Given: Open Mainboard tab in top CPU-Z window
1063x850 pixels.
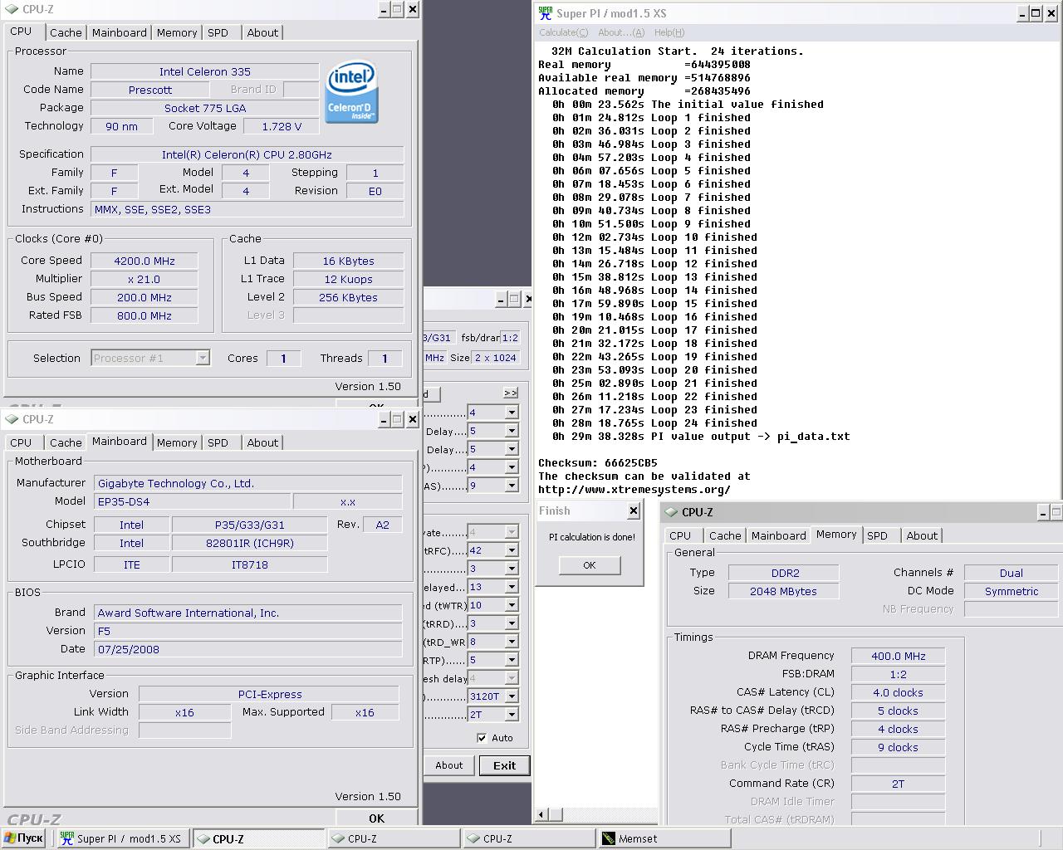Looking at the screenshot, I should (119, 32).
